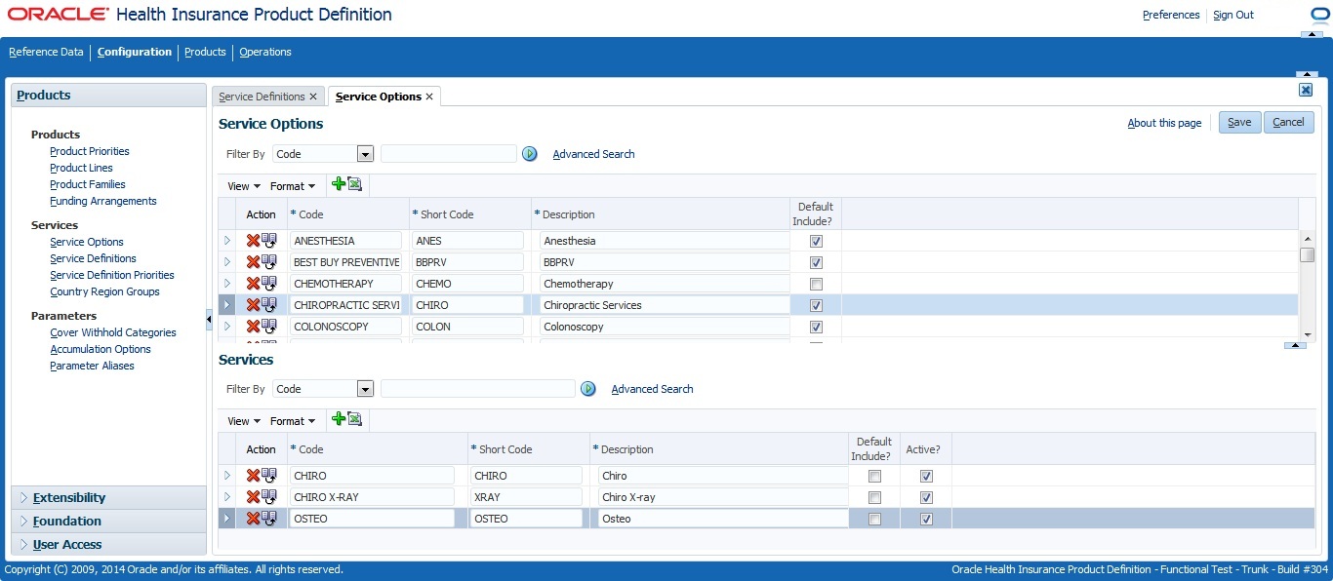Open object details icon for ANESTHESIA row

pyautogui.click(x=268, y=241)
